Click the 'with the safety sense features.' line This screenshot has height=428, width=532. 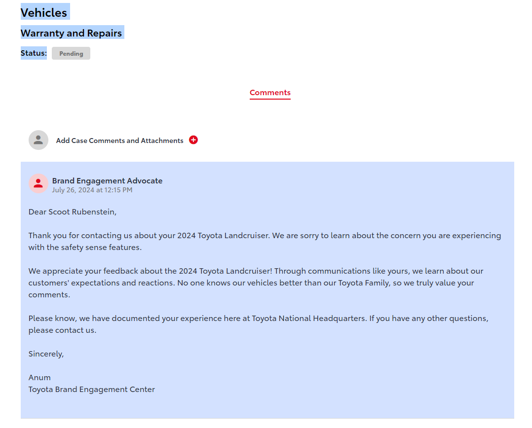(x=85, y=248)
